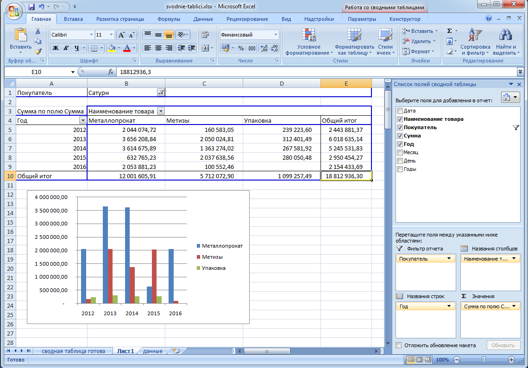The height and width of the screenshot is (368, 528).
Task: Apply bold formatting (Ж)
Action: coord(56,48)
